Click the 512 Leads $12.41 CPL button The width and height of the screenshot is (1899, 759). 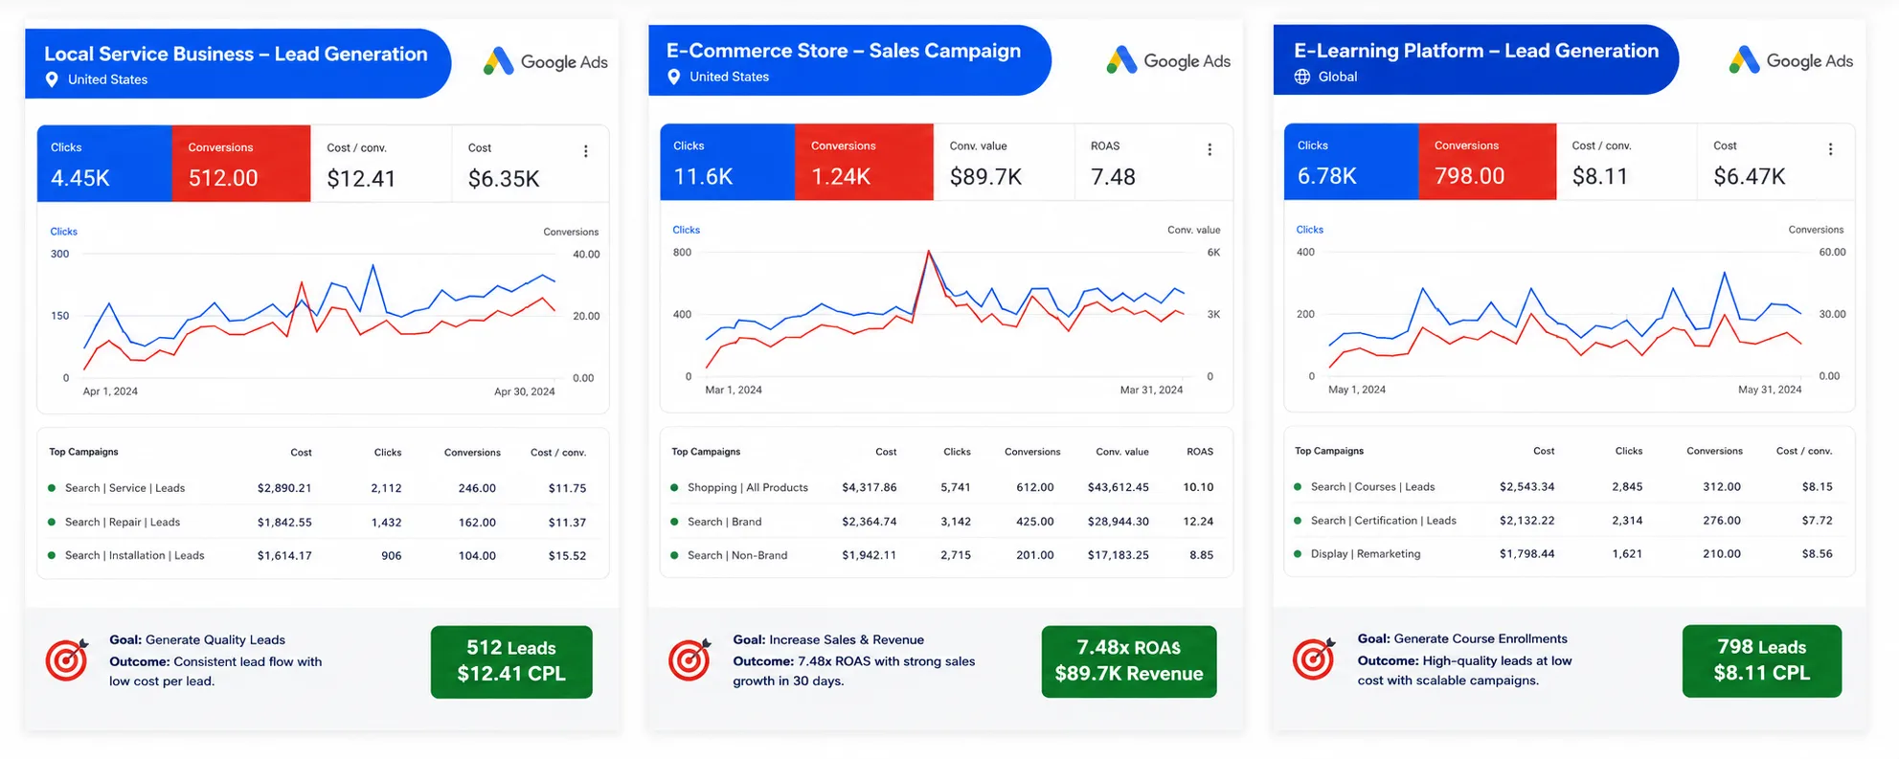pyautogui.click(x=511, y=661)
